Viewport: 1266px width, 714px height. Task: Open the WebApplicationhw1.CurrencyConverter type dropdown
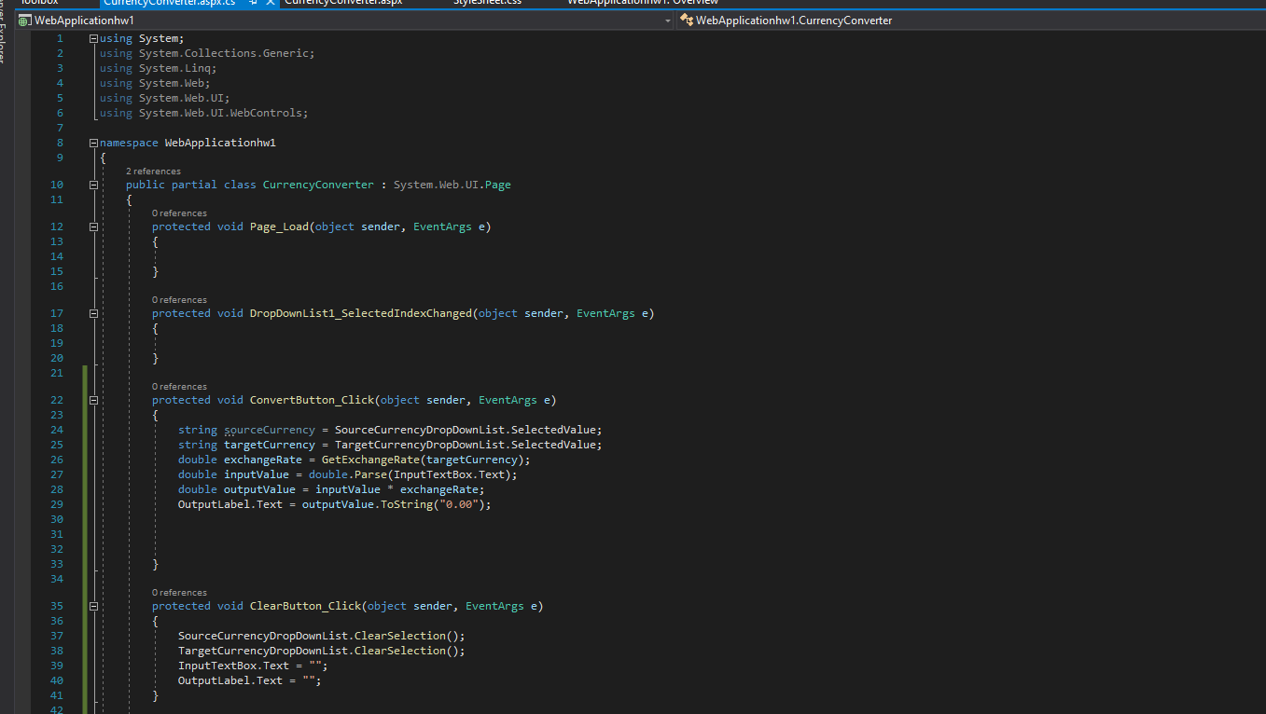[970, 20]
